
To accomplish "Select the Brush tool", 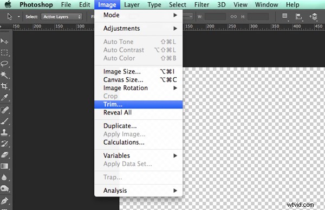I will point(4,121).
